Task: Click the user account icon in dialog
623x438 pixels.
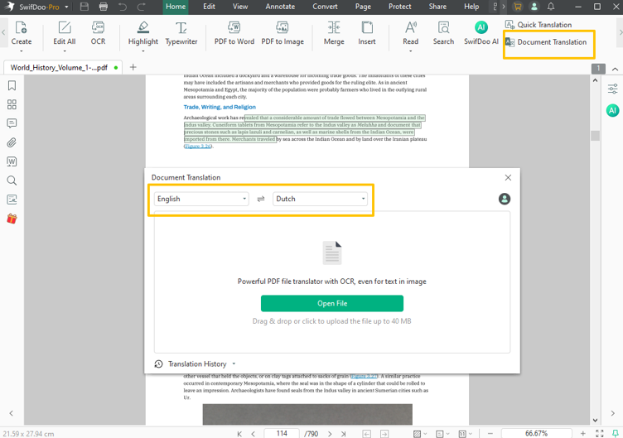Action: (505, 199)
